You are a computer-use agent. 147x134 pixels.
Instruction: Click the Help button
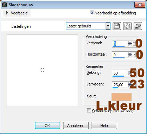click(x=104, y=126)
